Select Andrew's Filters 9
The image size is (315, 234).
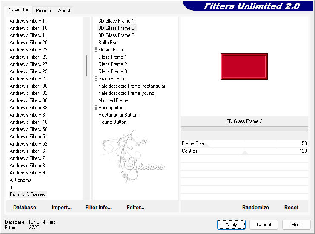coord(27,173)
